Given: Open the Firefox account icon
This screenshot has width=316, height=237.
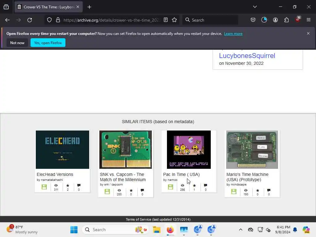Looking at the screenshot, I should tap(275, 20).
